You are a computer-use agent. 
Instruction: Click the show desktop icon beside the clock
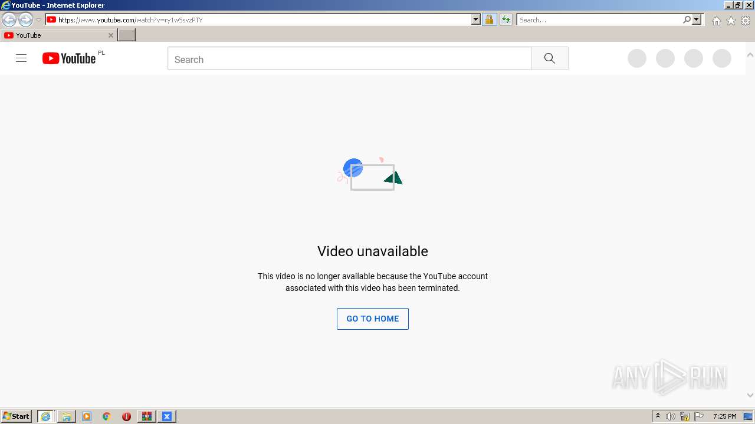coord(748,416)
